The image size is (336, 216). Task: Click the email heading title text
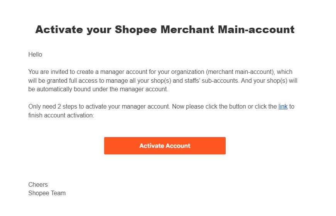click(x=165, y=30)
